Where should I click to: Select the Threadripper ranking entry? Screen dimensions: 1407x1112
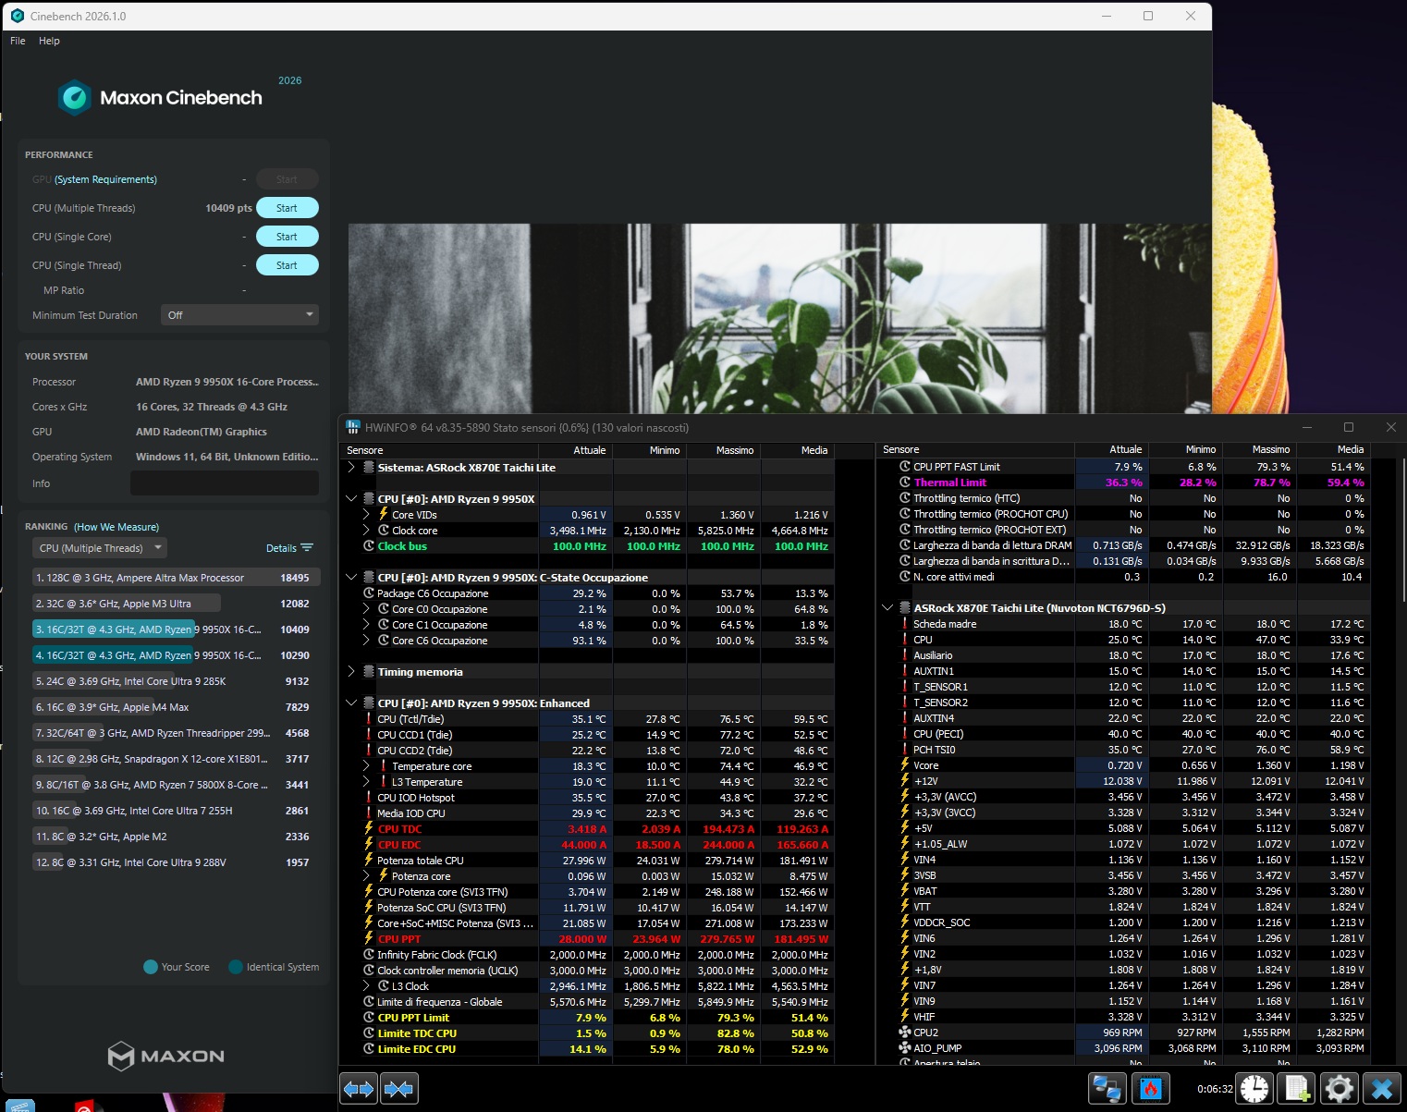click(x=176, y=733)
